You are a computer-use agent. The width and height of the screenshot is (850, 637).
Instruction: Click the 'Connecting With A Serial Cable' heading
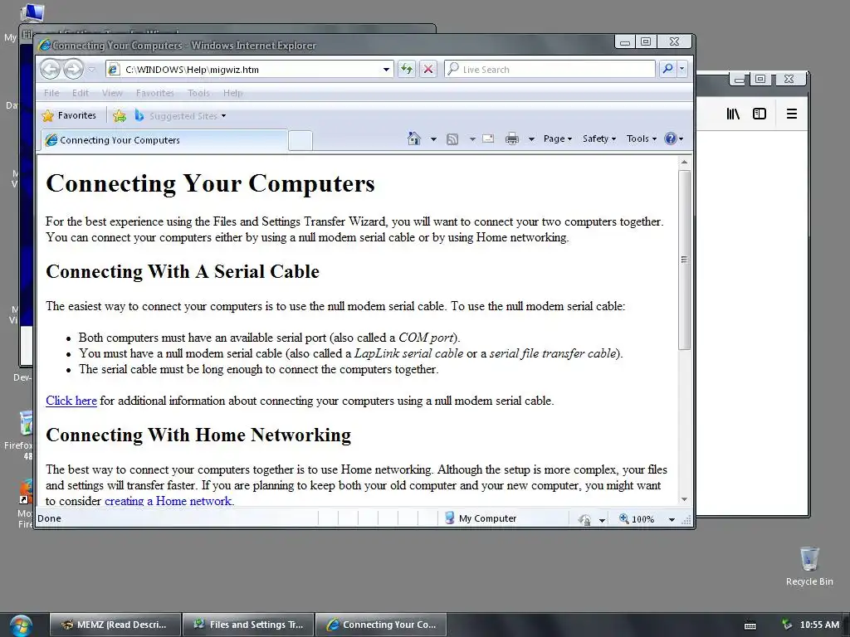(x=183, y=271)
